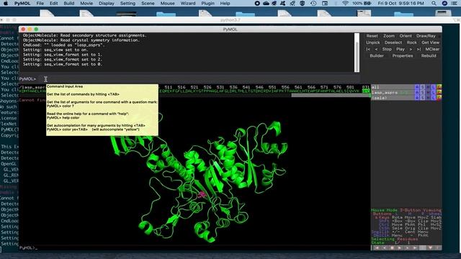Screen dimensions: 461x259
Task: Step forward one frame with > button
Action: (x=411, y=49)
